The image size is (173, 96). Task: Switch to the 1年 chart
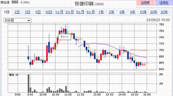click(101, 12)
